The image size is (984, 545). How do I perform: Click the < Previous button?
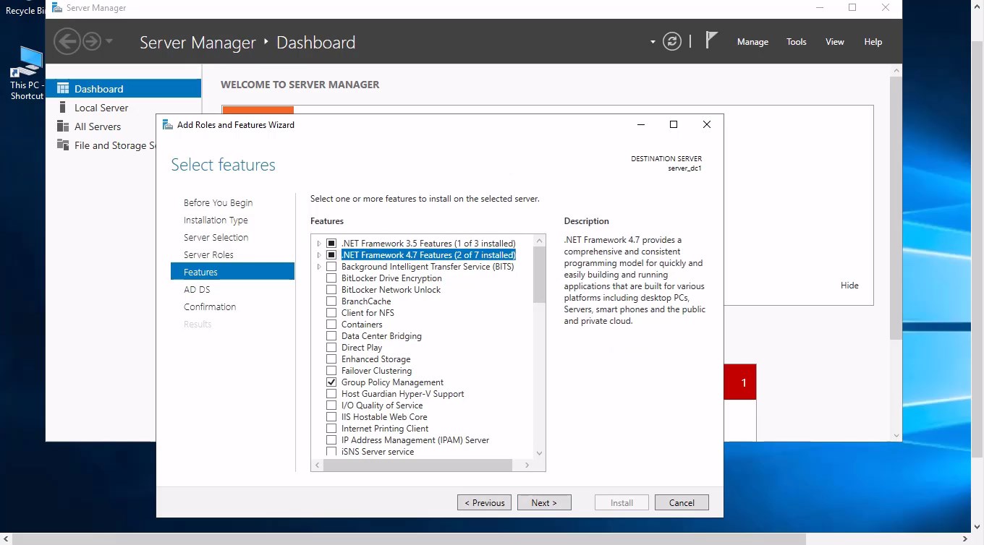coord(485,502)
